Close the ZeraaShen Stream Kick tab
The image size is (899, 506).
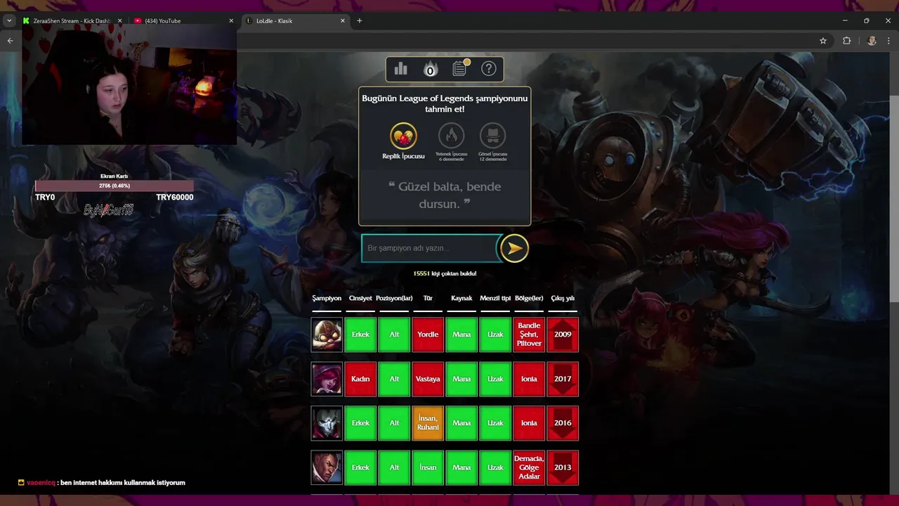click(119, 20)
